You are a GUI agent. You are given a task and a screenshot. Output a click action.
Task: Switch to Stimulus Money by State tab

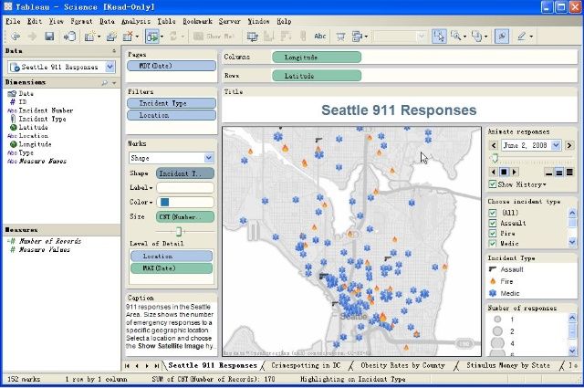pos(508,366)
